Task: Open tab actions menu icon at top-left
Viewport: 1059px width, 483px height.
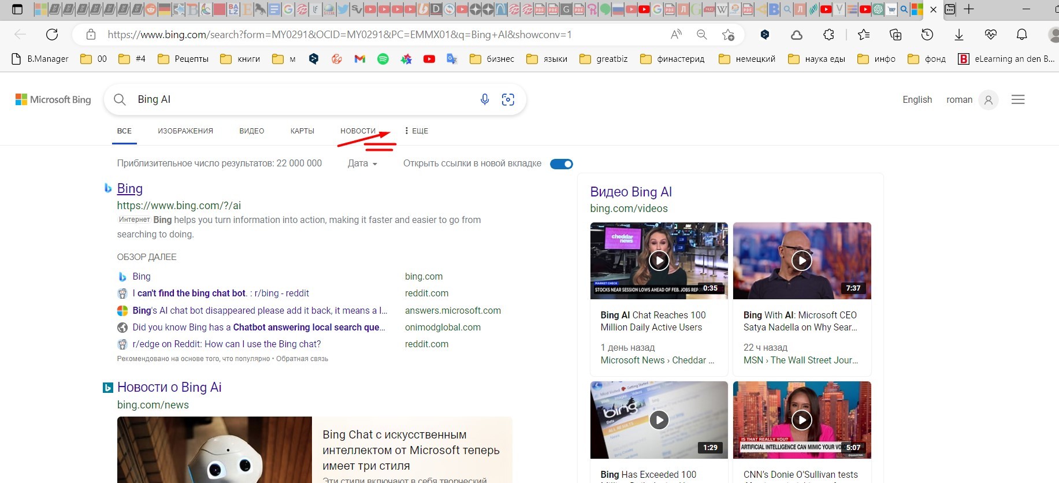Action: click(x=17, y=9)
